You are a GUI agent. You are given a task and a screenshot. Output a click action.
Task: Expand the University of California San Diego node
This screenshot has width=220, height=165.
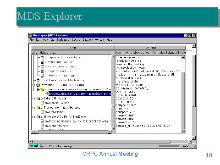34,117
